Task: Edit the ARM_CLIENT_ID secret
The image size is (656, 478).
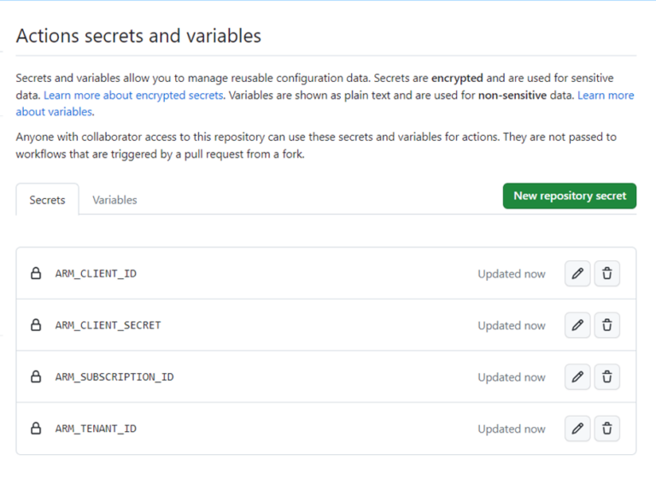Action: tap(577, 274)
